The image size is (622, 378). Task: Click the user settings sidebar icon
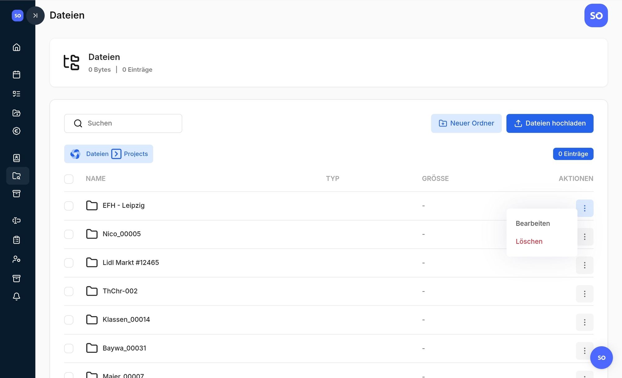pyautogui.click(x=16, y=259)
